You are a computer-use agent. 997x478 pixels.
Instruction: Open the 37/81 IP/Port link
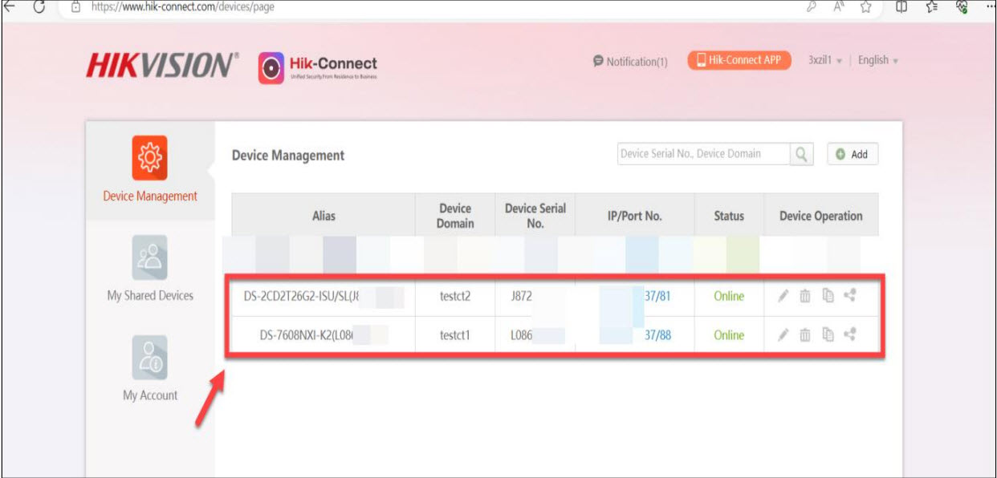pyautogui.click(x=657, y=296)
